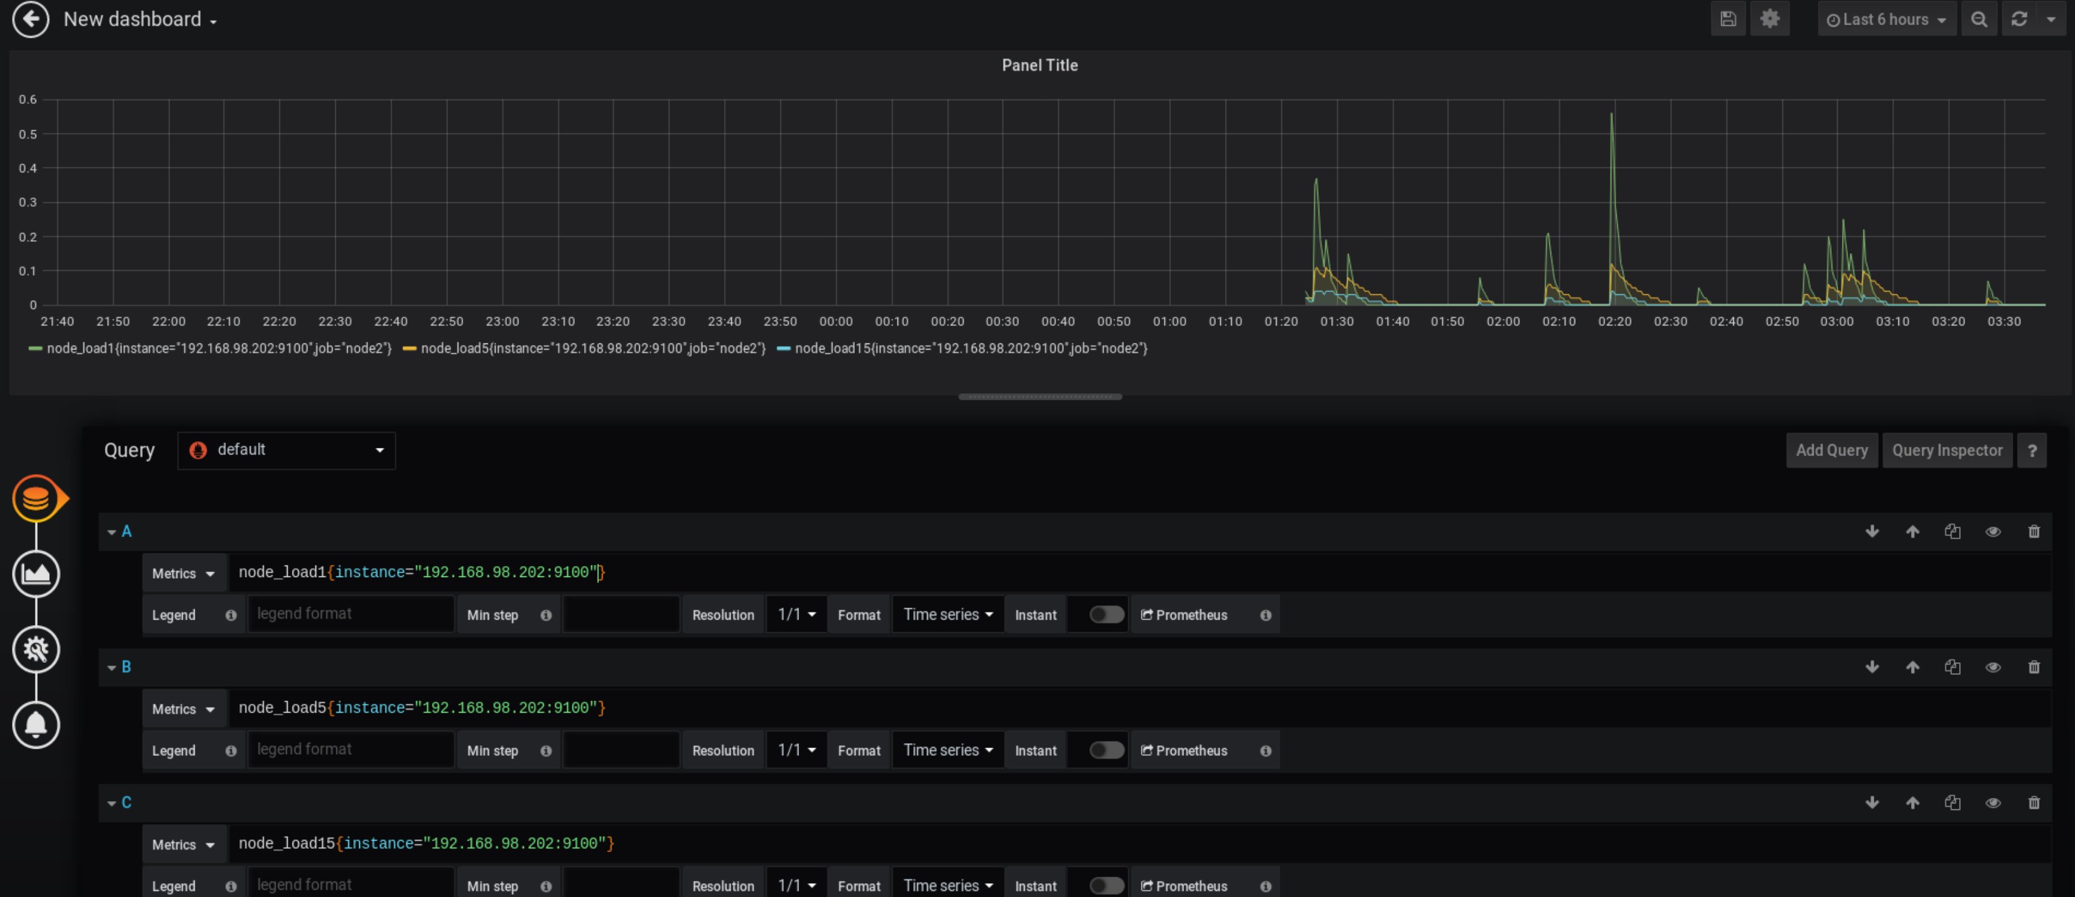The height and width of the screenshot is (897, 2075).
Task: Save the dashboard
Action: point(1728,19)
